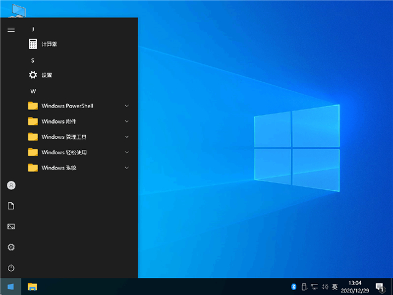Expand Windows 轻松使用 chevron
The image size is (393, 295).
click(x=127, y=152)
